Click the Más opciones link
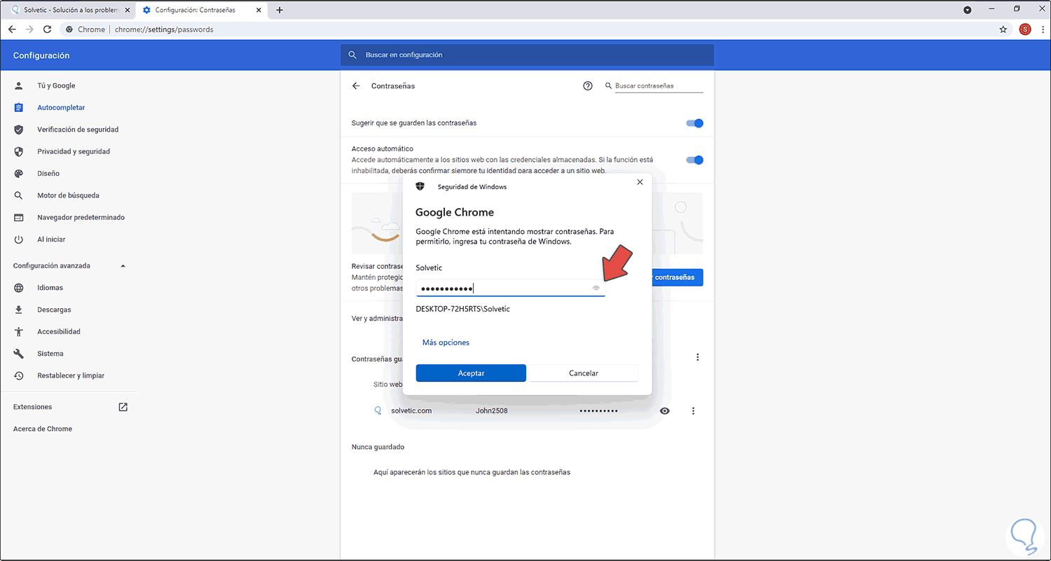The height and width of the screenshot is (561, 1051). coord(446,342)
